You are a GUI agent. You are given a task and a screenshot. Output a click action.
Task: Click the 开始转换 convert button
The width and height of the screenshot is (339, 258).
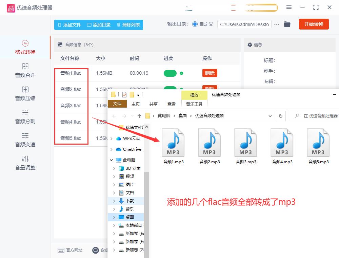pos(314,24)
